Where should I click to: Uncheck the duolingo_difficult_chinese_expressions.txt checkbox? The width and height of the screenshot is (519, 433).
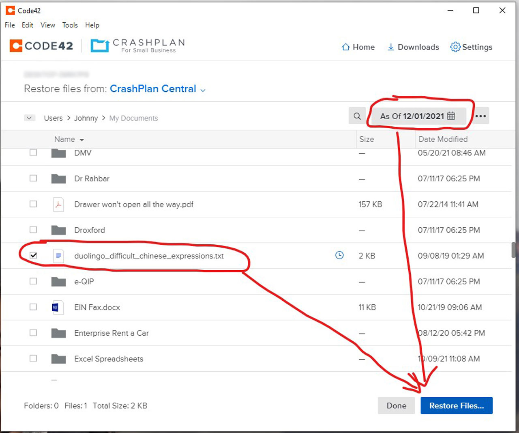(x=33, y=256)
